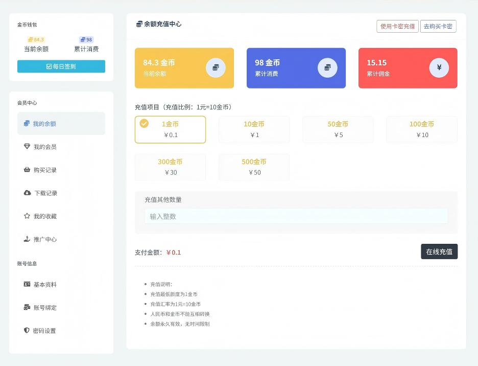
Task: Click the 输入整数 custom amount field
Action: [x=295, y=216]
